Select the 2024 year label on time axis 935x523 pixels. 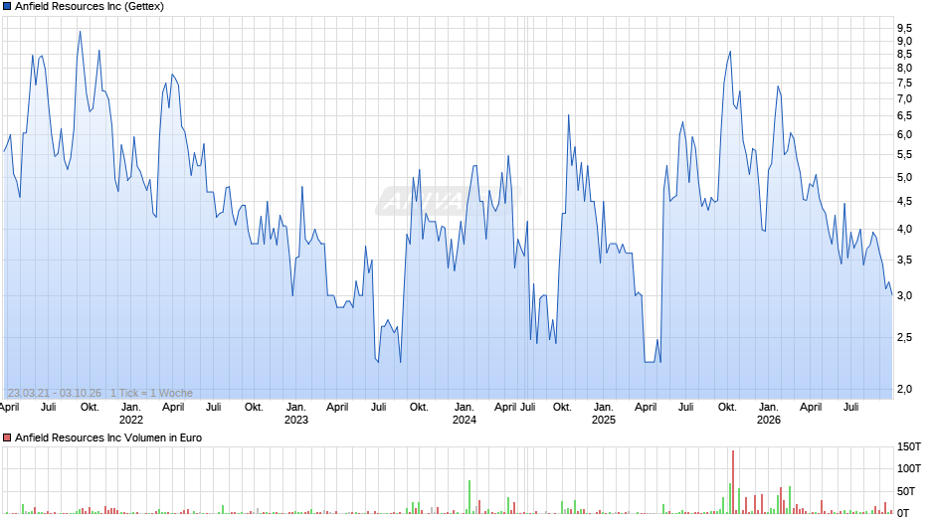465,420
